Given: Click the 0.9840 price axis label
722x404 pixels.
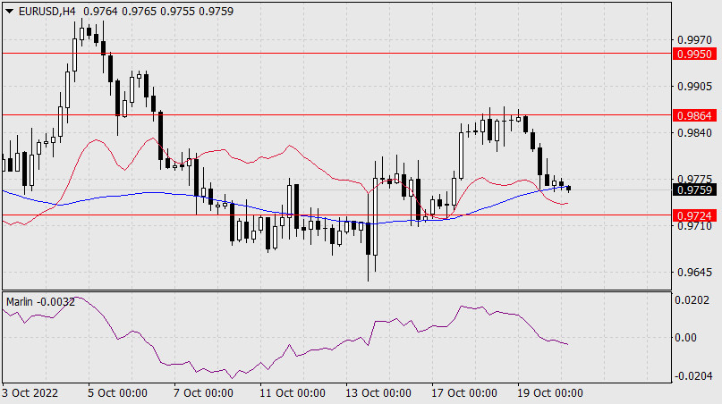Looking at the screenshot, I should pyautogui.click(x=695, y=132).
